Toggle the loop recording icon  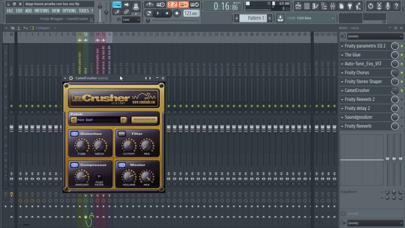click(x=195, y=5)
